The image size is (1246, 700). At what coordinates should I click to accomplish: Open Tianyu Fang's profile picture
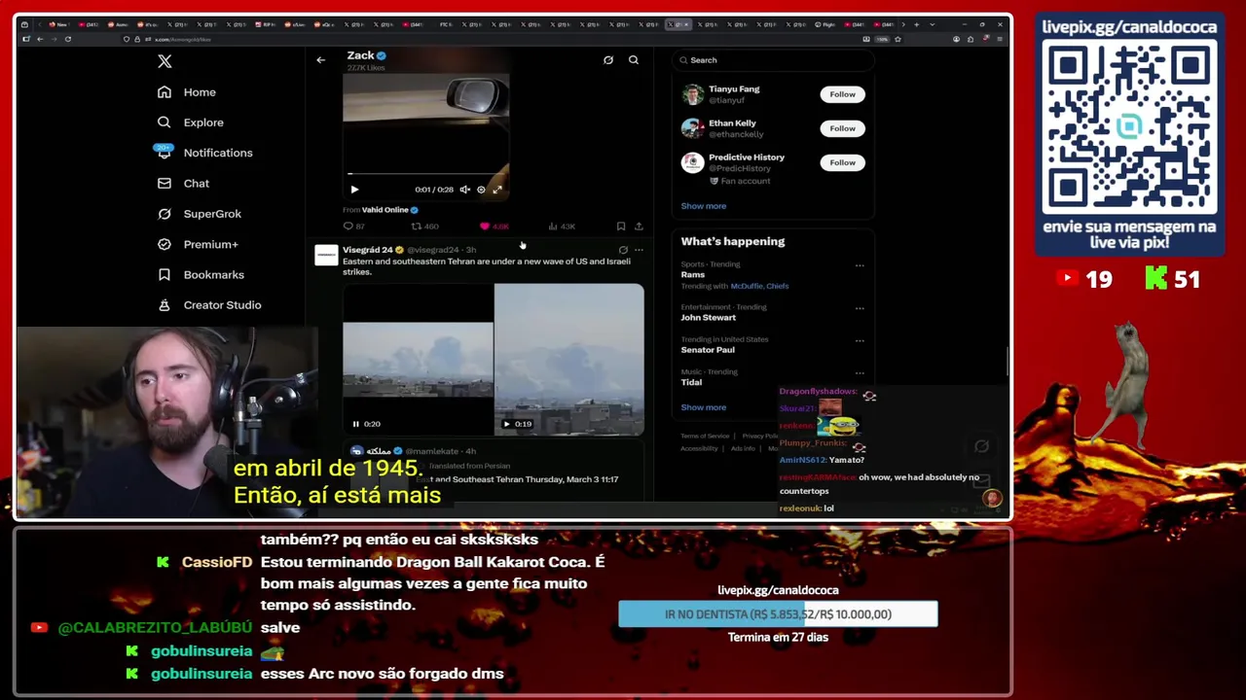[692, 94]
